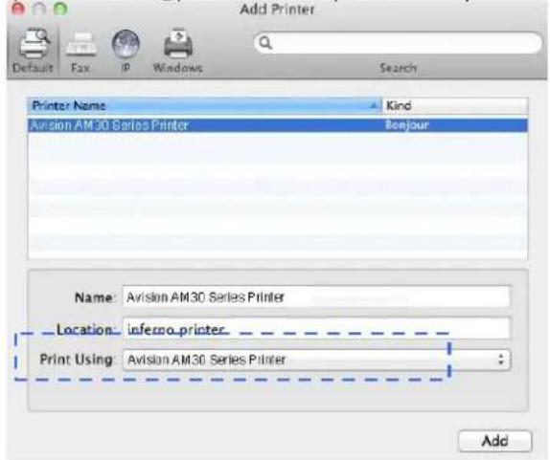This screenshot has height=460, width=550.
Task: Sort by Printer Name column header
Action: [204, 106]
